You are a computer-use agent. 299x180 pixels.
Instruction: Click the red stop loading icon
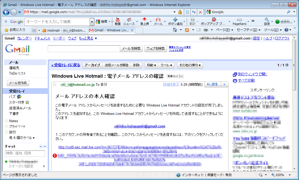click(200, 12)
